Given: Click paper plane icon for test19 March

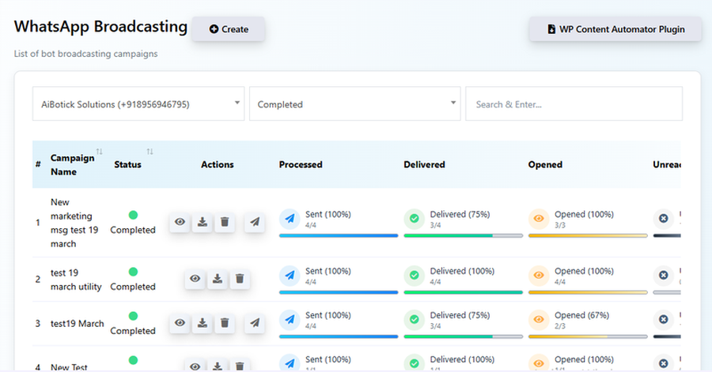Looking at the screenshot, I should click(254, 323).
